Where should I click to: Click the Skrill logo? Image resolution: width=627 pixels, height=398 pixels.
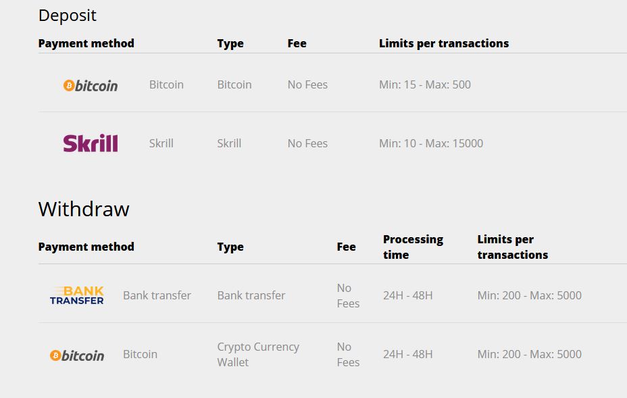pyautogui.click(x=91, y=143)
